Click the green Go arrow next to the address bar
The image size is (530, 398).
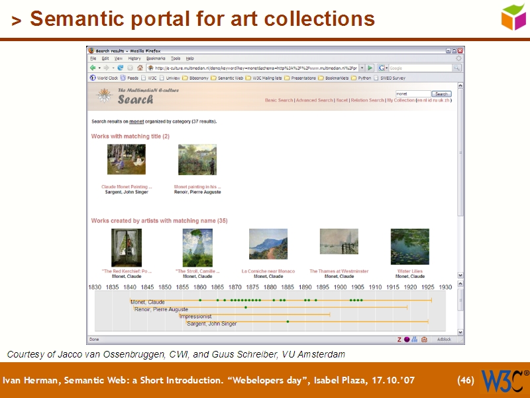370,68
